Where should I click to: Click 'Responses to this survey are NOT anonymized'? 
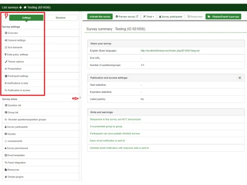[x=115, y=119]
